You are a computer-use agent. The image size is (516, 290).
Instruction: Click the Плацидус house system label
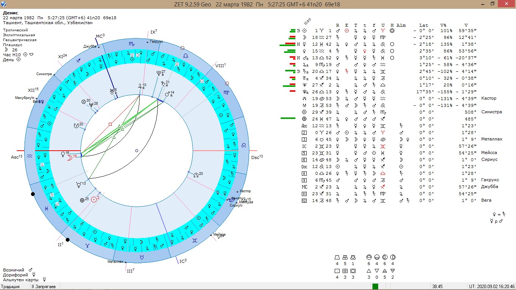13,45
